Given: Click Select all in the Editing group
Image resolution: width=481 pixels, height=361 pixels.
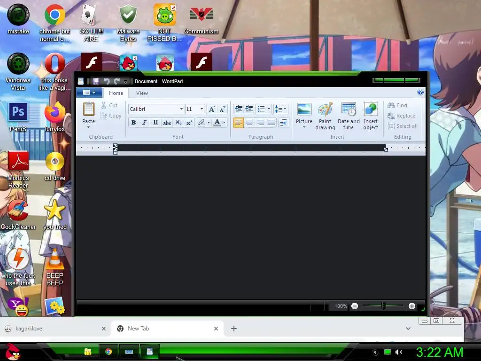Looking at the screenshot, I should (x=403, y=126).
